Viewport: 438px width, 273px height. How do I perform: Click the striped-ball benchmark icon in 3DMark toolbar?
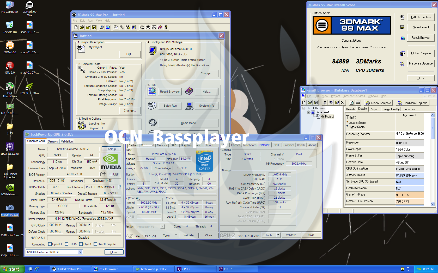[x=148, y=27]
